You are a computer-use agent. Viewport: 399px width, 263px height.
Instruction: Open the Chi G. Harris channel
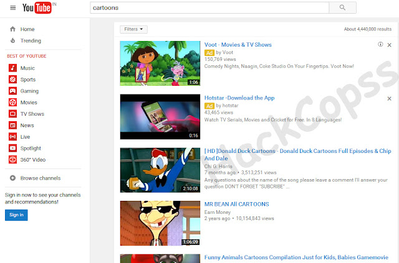(x=218, y=166)
